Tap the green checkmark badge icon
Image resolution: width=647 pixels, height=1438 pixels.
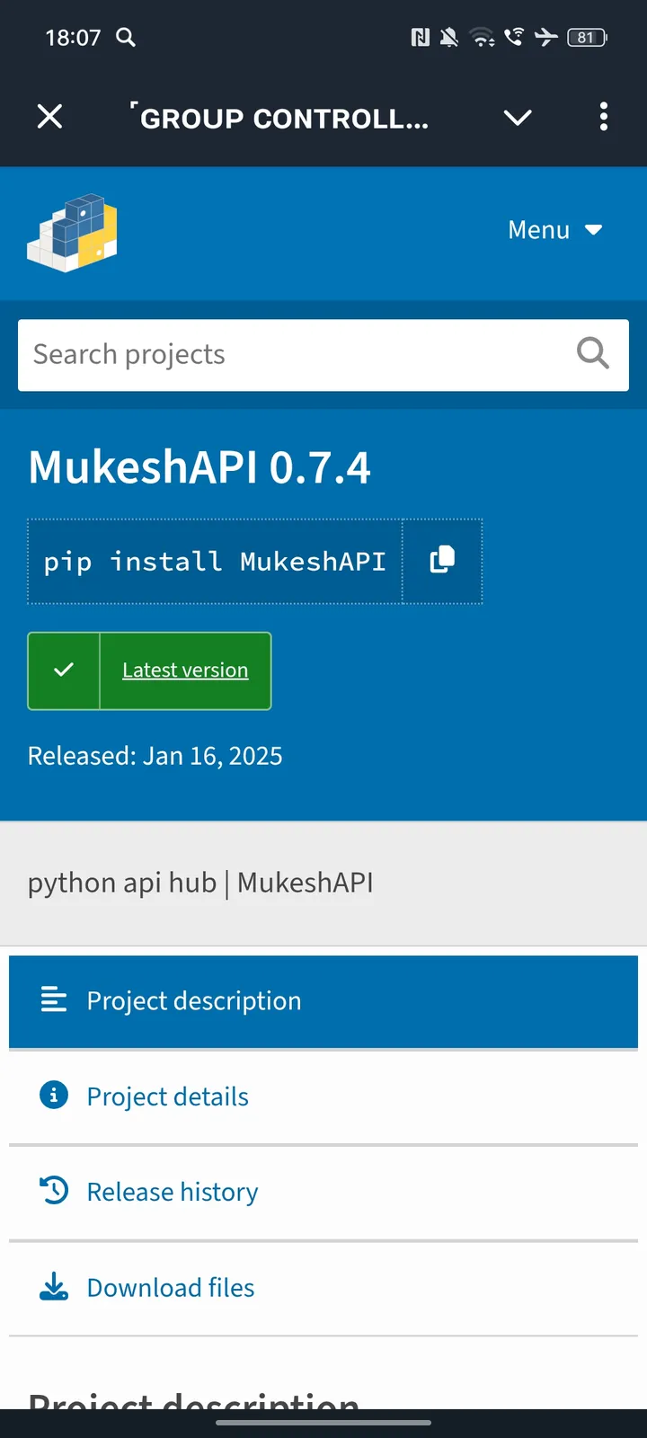tap(64, 670)
